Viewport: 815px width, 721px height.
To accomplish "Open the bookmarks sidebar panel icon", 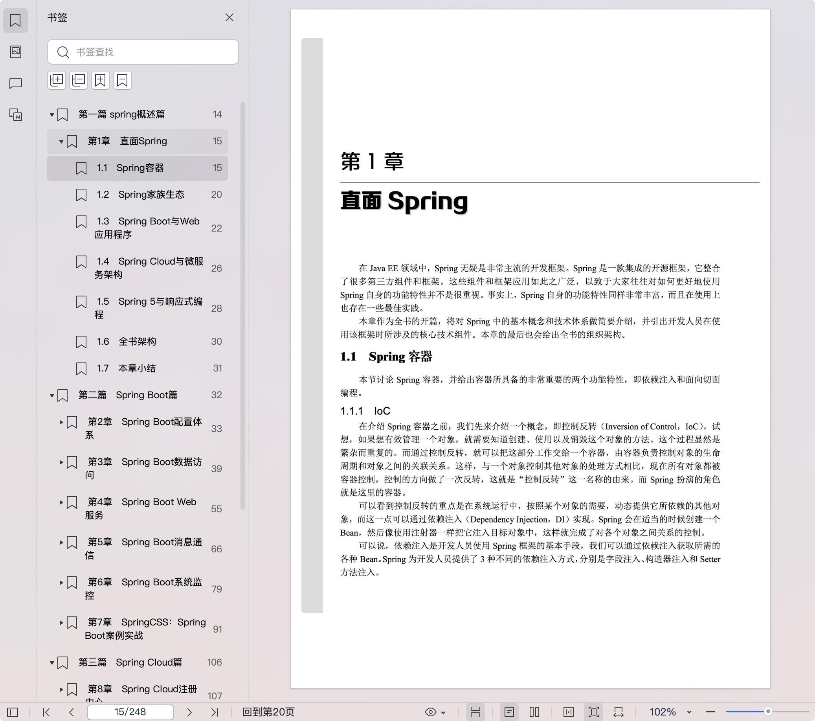I will 16,20.
